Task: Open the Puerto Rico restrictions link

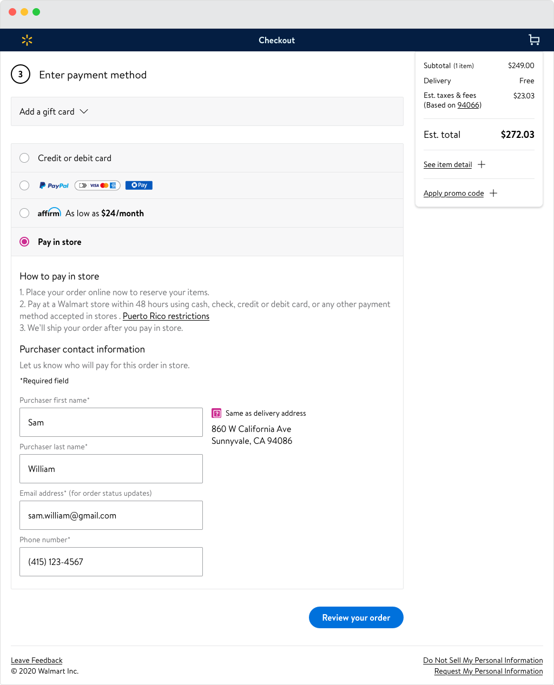Action: 166,316
